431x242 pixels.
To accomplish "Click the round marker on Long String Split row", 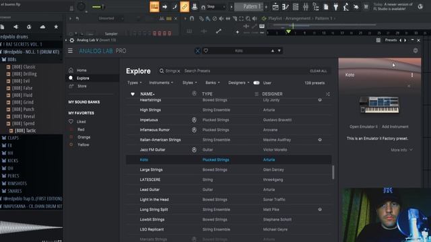I will [320, 209].
